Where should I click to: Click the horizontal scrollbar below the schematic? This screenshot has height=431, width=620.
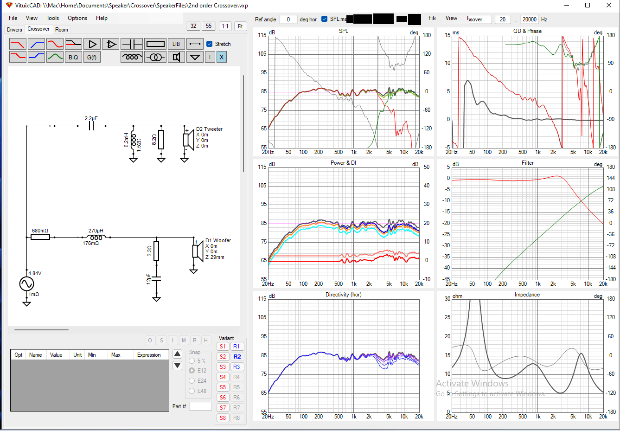[x=41, y=330]
